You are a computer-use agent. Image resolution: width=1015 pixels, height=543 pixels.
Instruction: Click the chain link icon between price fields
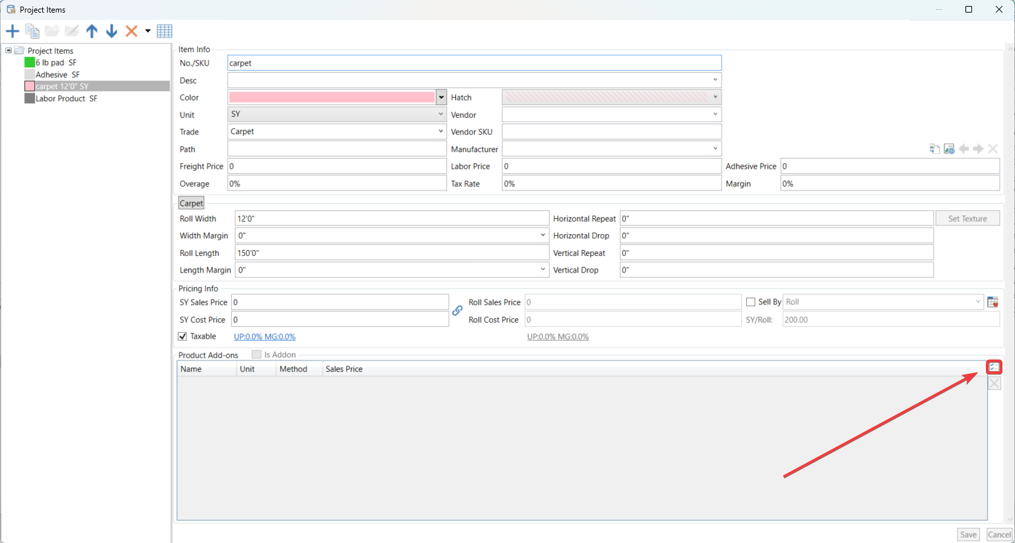coord(457,310)
